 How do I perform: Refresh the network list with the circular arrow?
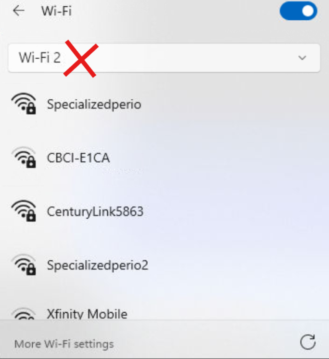308,342
